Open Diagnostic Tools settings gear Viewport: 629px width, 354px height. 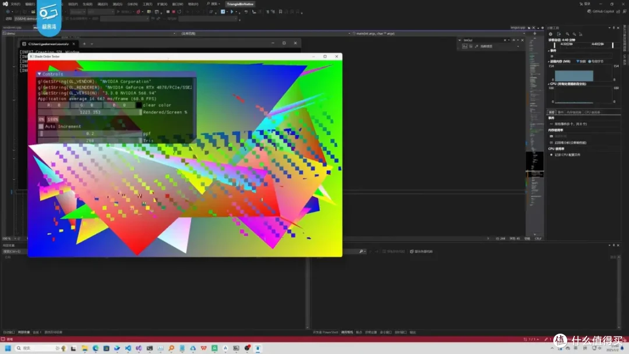550,34
